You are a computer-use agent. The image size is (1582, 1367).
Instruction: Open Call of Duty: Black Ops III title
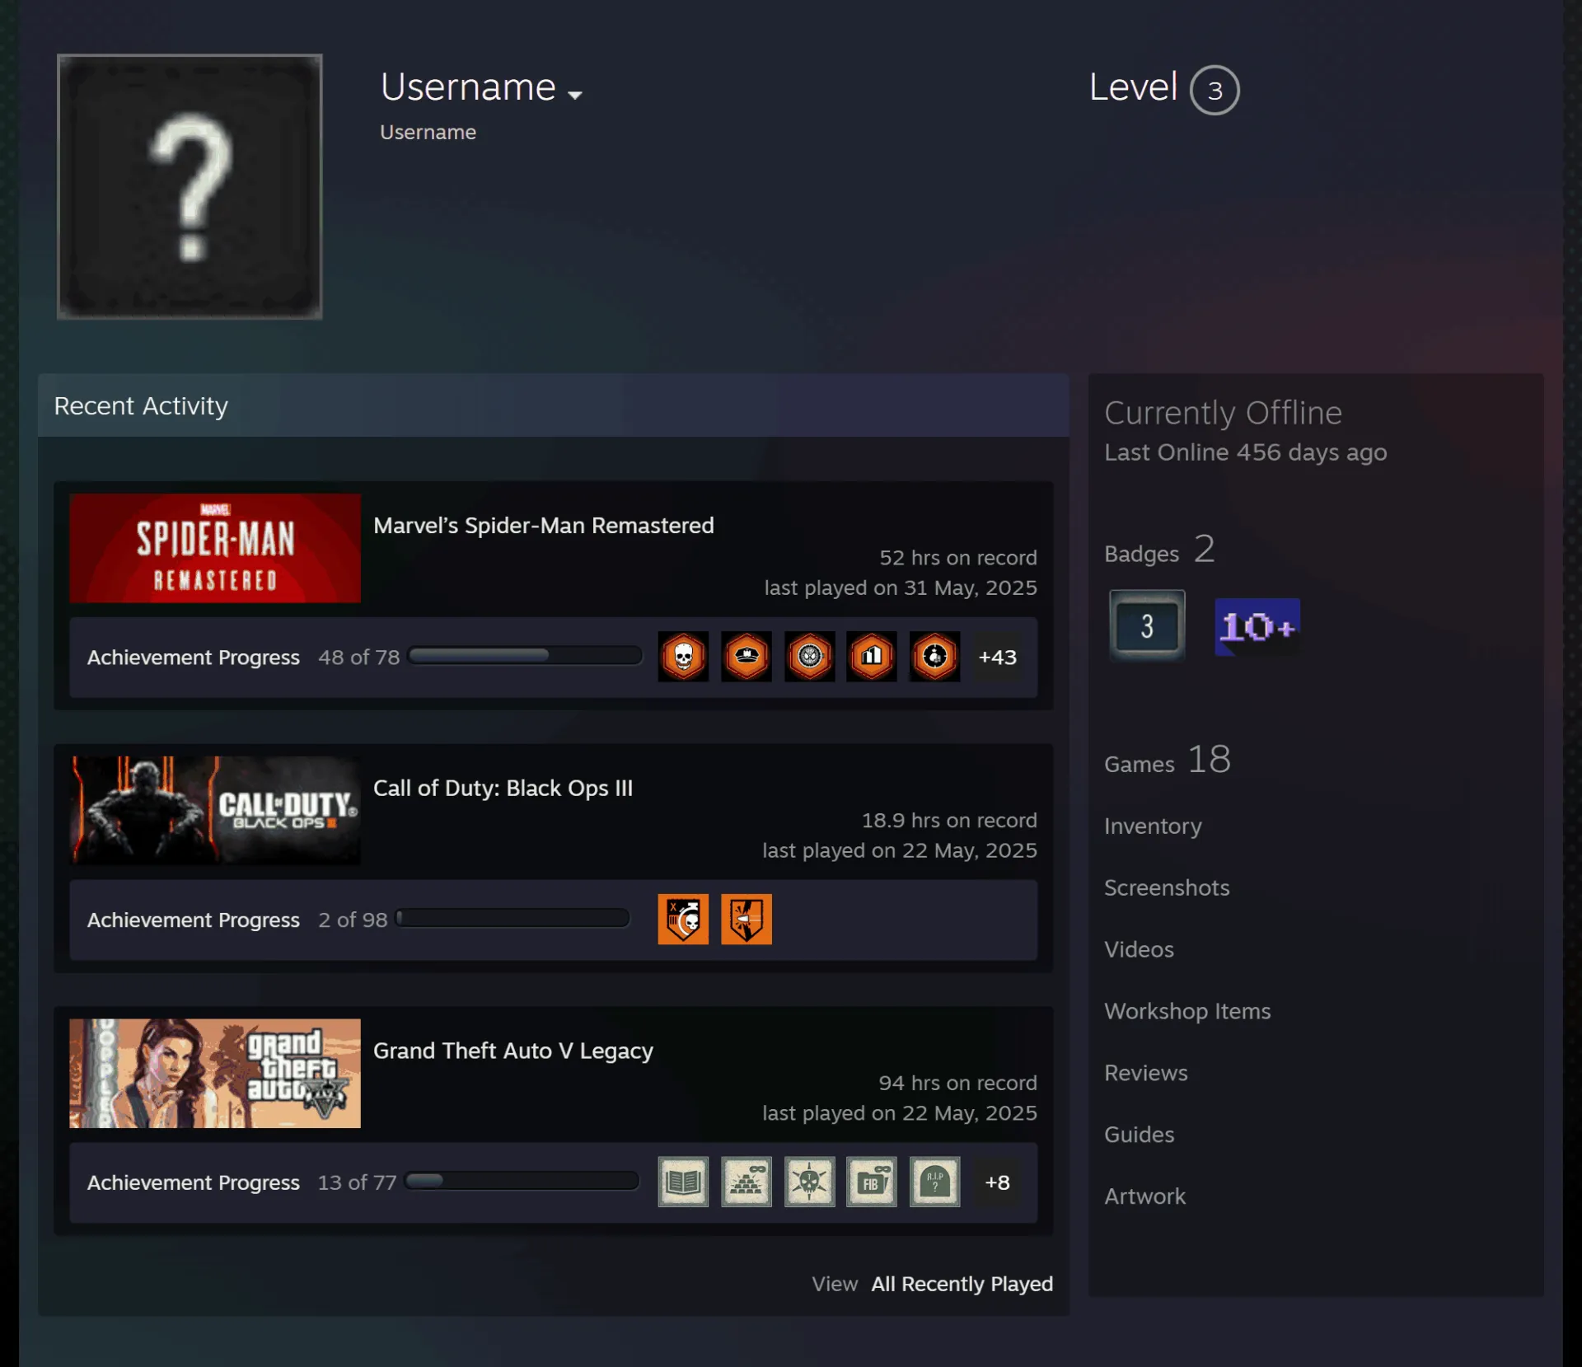[503, 788]
